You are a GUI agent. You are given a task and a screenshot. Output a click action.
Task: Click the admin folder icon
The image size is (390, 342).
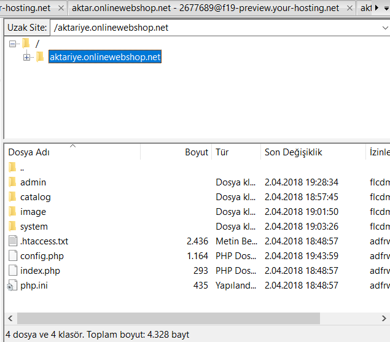point(12,182)
